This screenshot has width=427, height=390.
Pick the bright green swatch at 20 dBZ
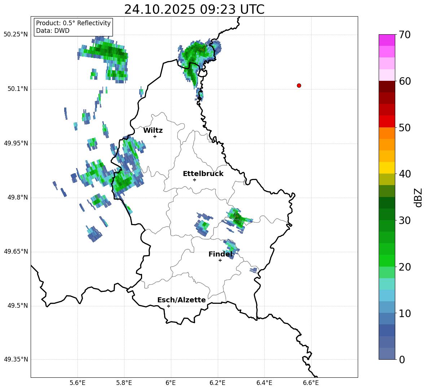387,260
